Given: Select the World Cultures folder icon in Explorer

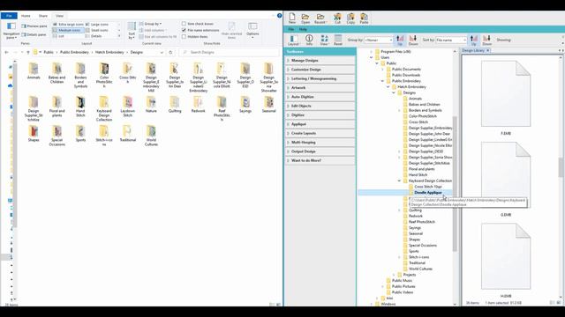Looking at the screenshot, I should point(151,131).
